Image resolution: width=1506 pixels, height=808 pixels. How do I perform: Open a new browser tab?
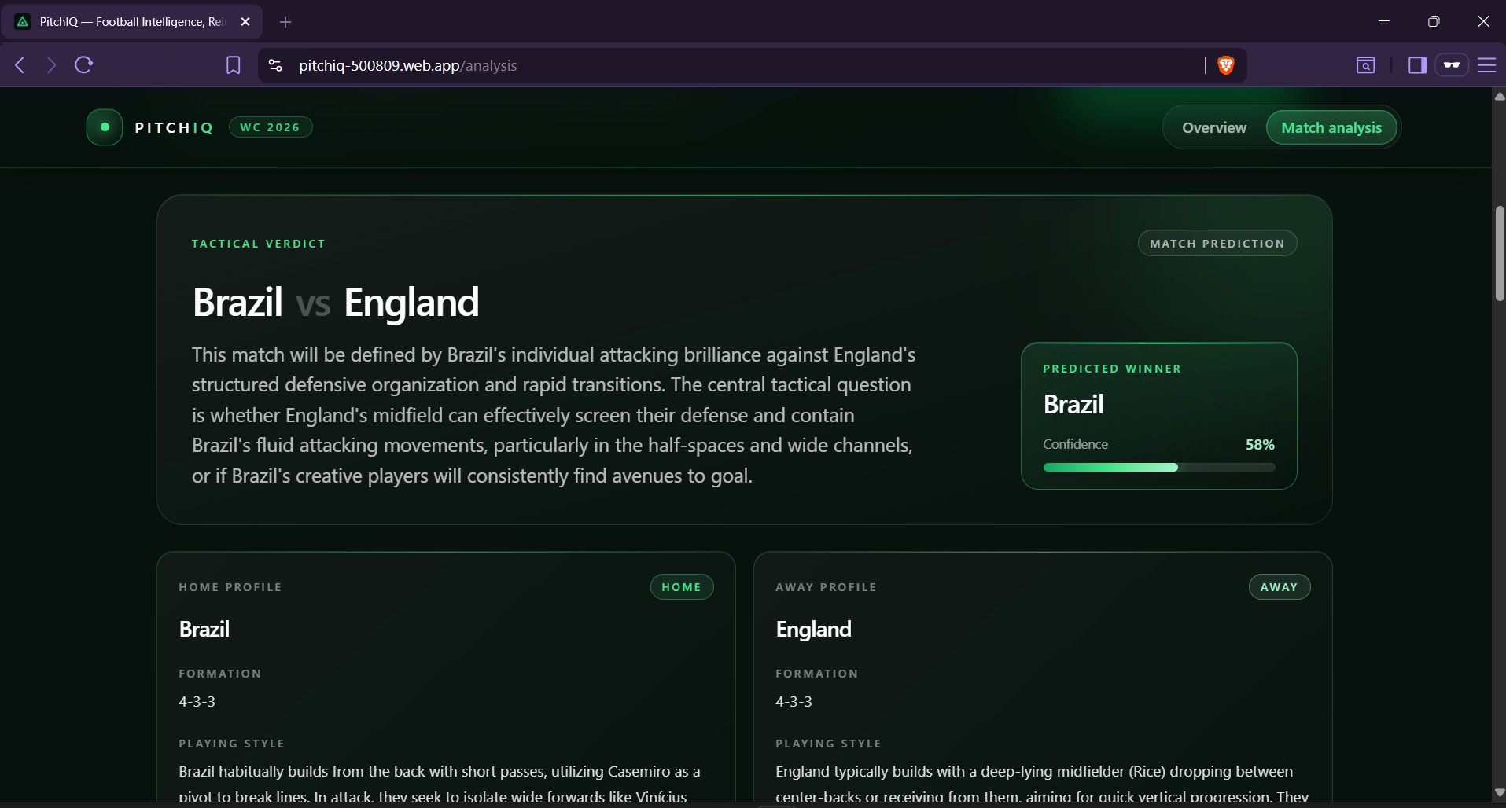pos(285,22)
